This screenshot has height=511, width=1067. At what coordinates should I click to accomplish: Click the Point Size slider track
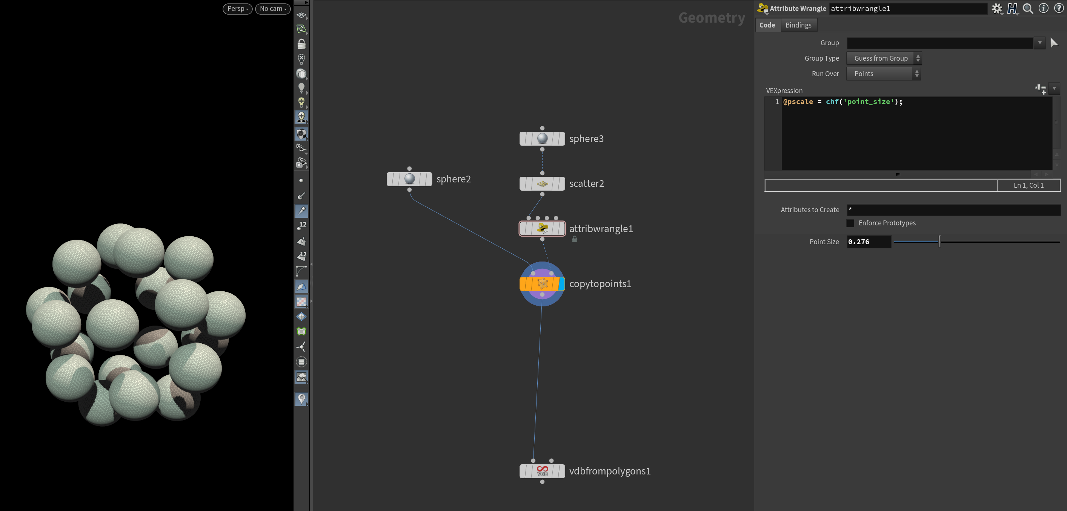pyautogui.click(x=994, y=242)
